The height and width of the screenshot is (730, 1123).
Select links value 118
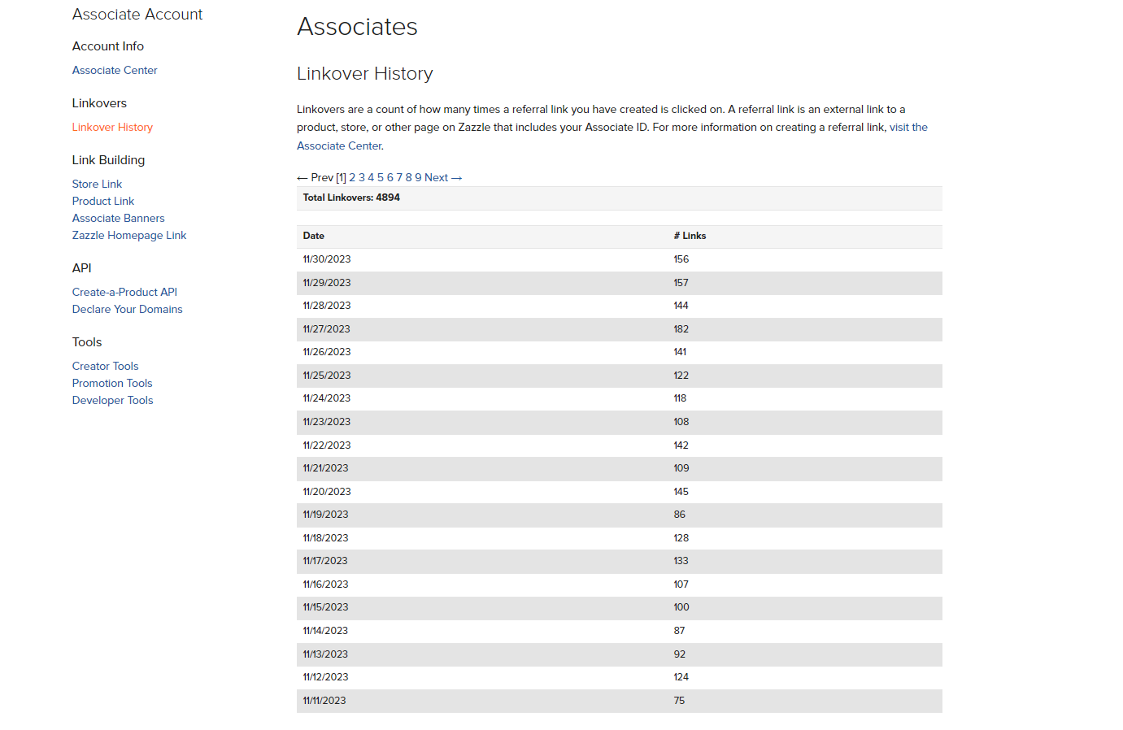click(680, 398)
